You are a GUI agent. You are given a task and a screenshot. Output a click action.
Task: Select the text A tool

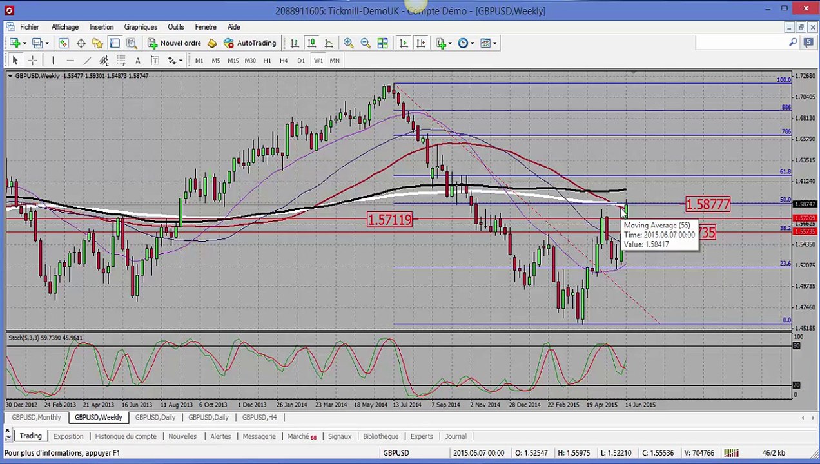point(137,61)
